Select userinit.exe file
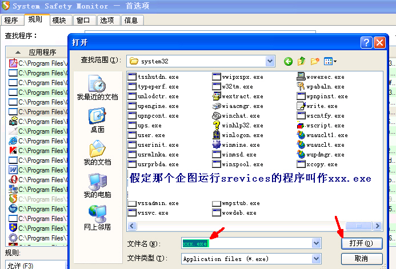Screen dimensions: 396x269 tap(153, 145)
